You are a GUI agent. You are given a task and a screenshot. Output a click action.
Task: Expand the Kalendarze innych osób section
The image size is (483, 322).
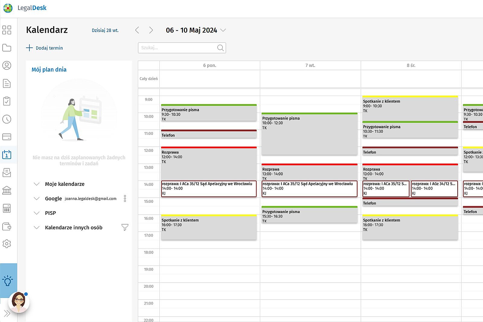tap(37, 228)
